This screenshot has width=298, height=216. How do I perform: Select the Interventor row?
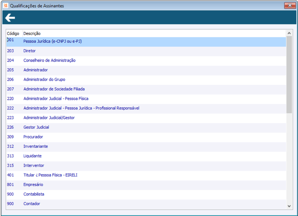tap(146, 166)
